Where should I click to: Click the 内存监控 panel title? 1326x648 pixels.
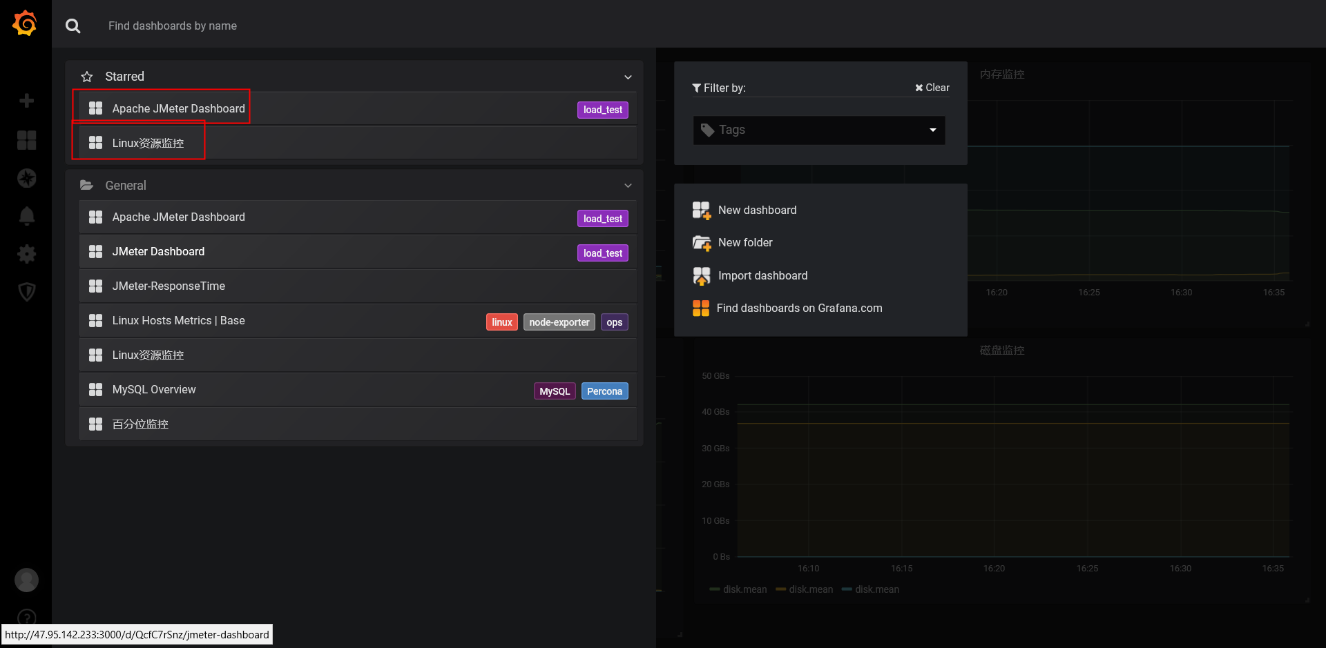click(1002, 74)
